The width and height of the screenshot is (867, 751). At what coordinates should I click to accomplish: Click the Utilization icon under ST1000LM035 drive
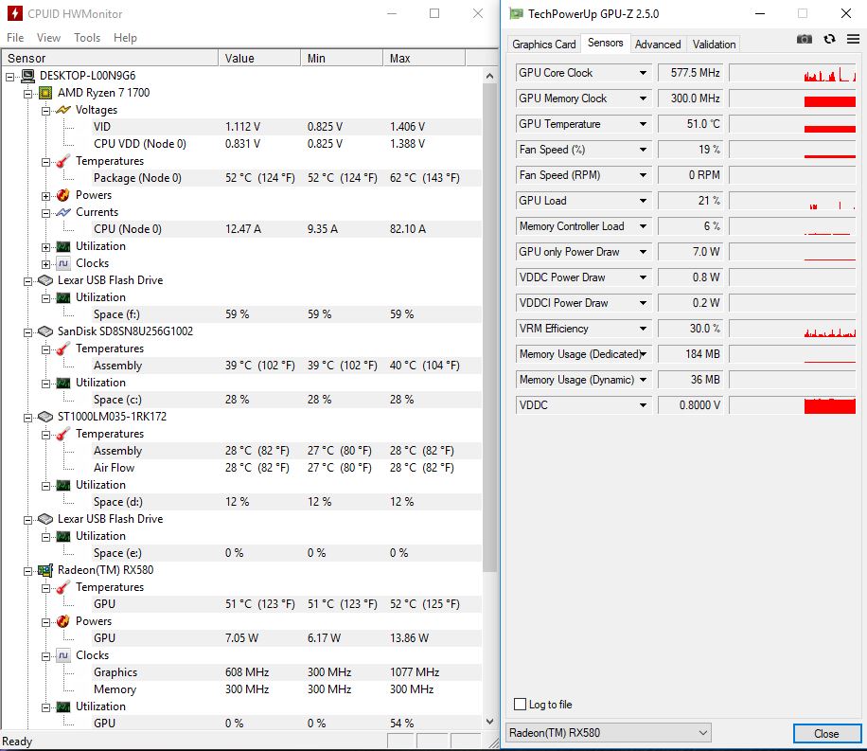63,485
